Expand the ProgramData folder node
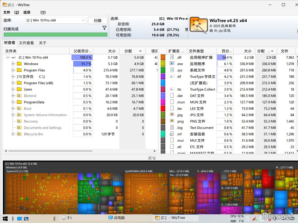Image resolution: width=298 pixels, height=223 pixels. tap(13, 102)
